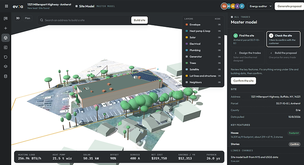Click the plus add icon in the sidebar
The width and height of the screenshot is (304, 165).
tap(6, 28)
